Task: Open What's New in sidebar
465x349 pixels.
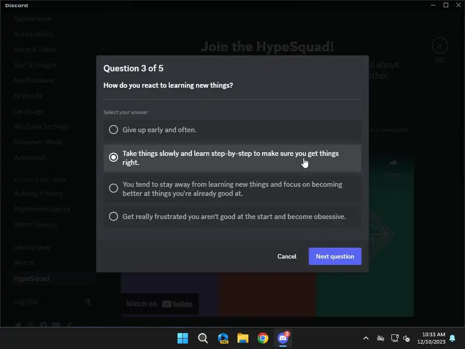Action: pyautogui.click(x=32, y=248)
